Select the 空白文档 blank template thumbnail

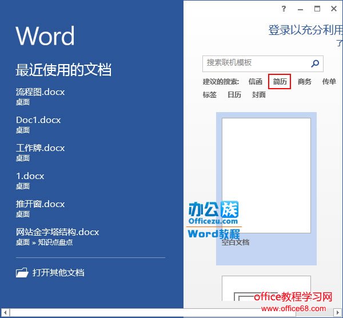(266, 176)
